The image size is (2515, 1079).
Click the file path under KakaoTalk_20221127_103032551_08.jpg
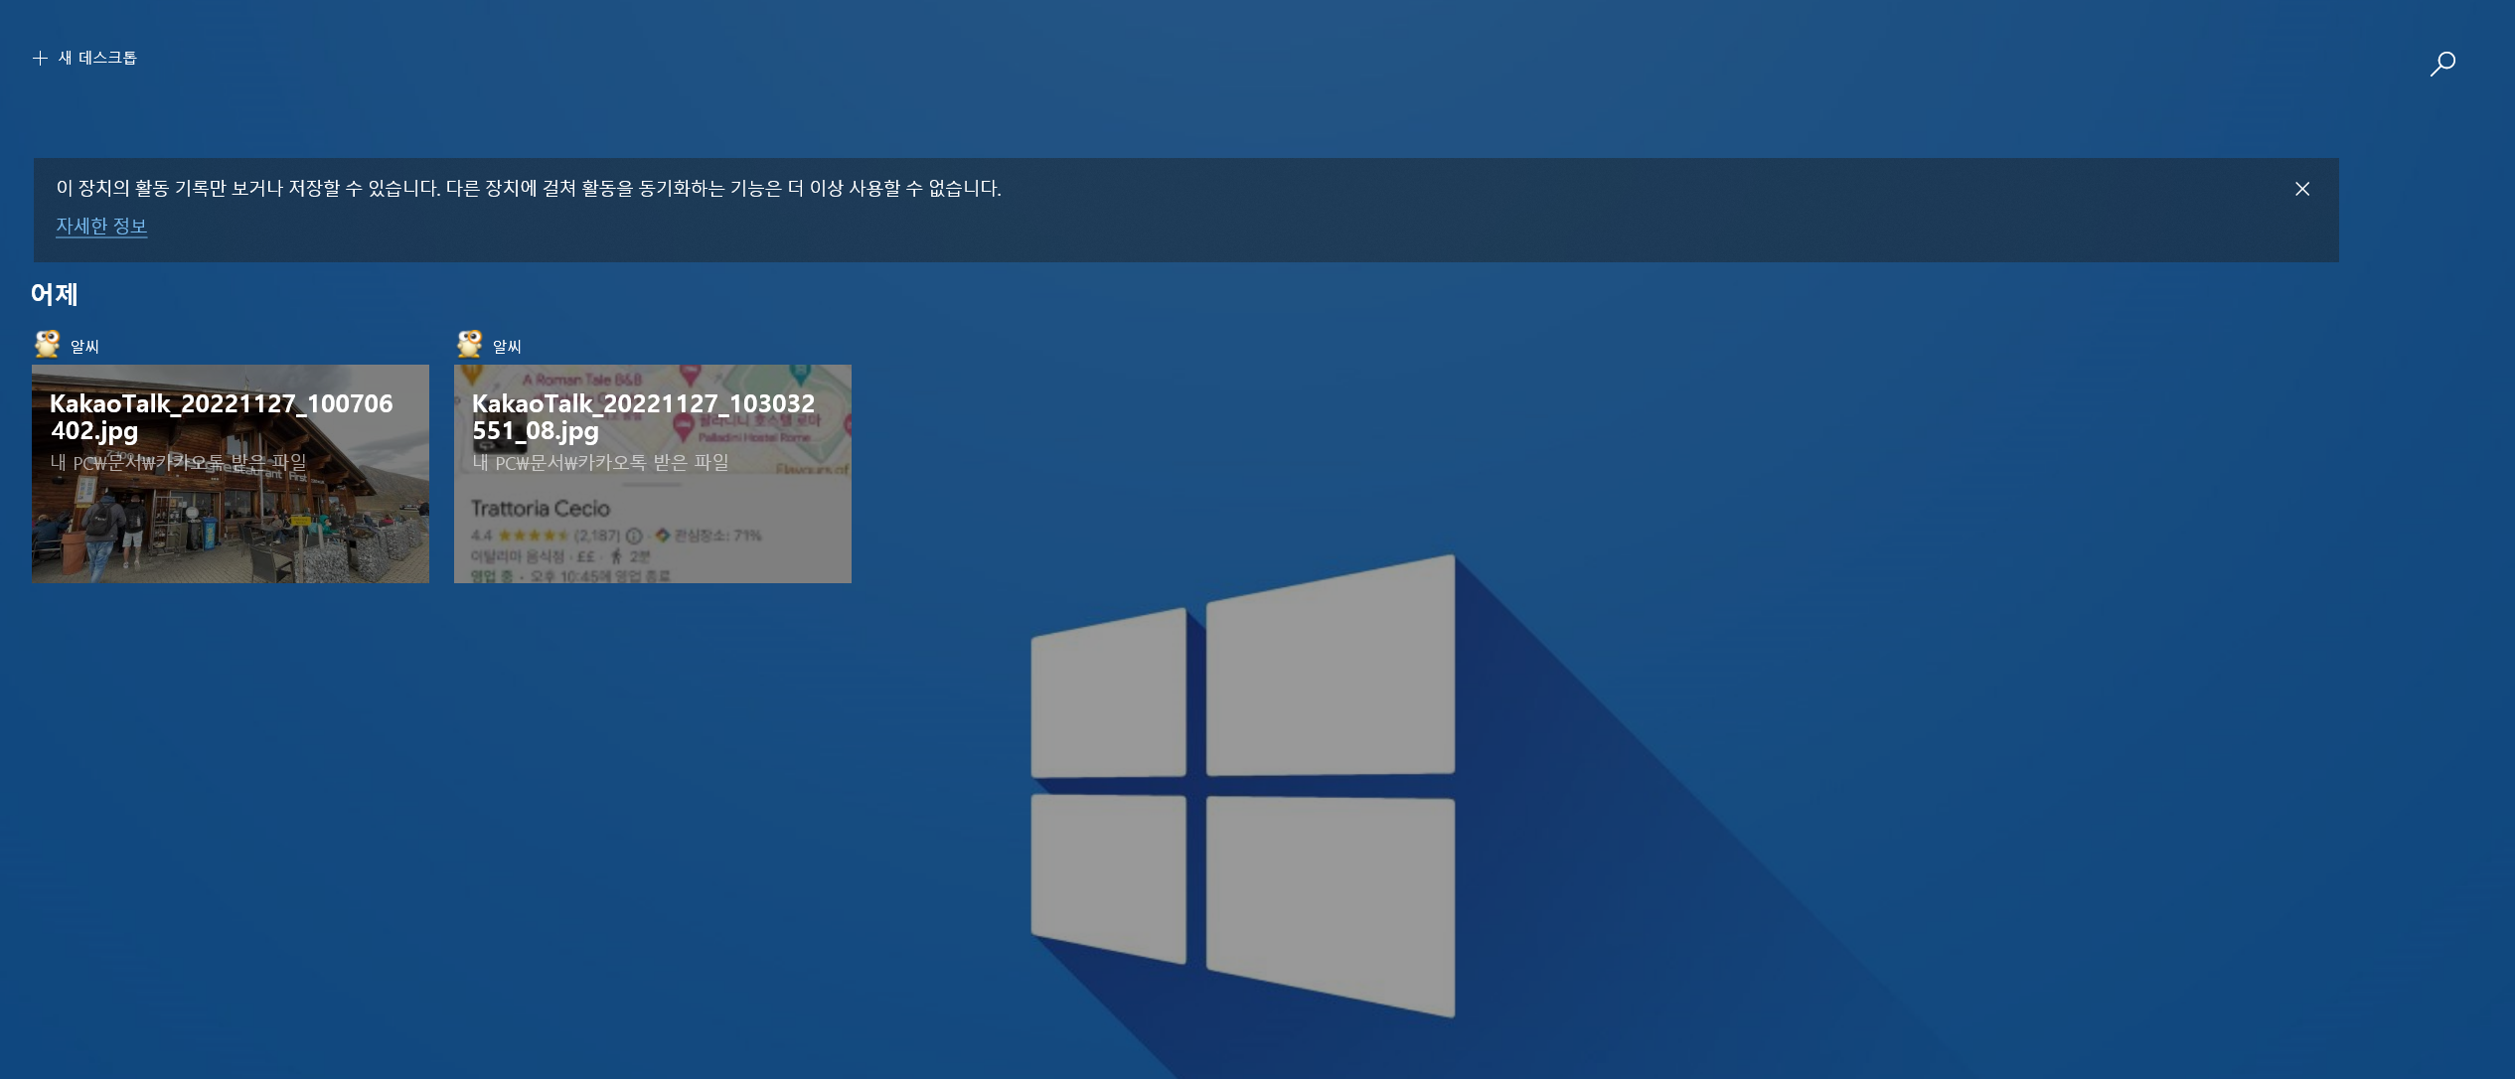pyautogui.click(x=601, y=462)
